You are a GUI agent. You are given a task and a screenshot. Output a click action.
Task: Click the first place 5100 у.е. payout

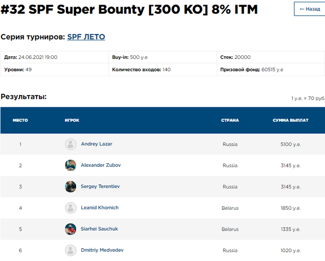point(291,144)
